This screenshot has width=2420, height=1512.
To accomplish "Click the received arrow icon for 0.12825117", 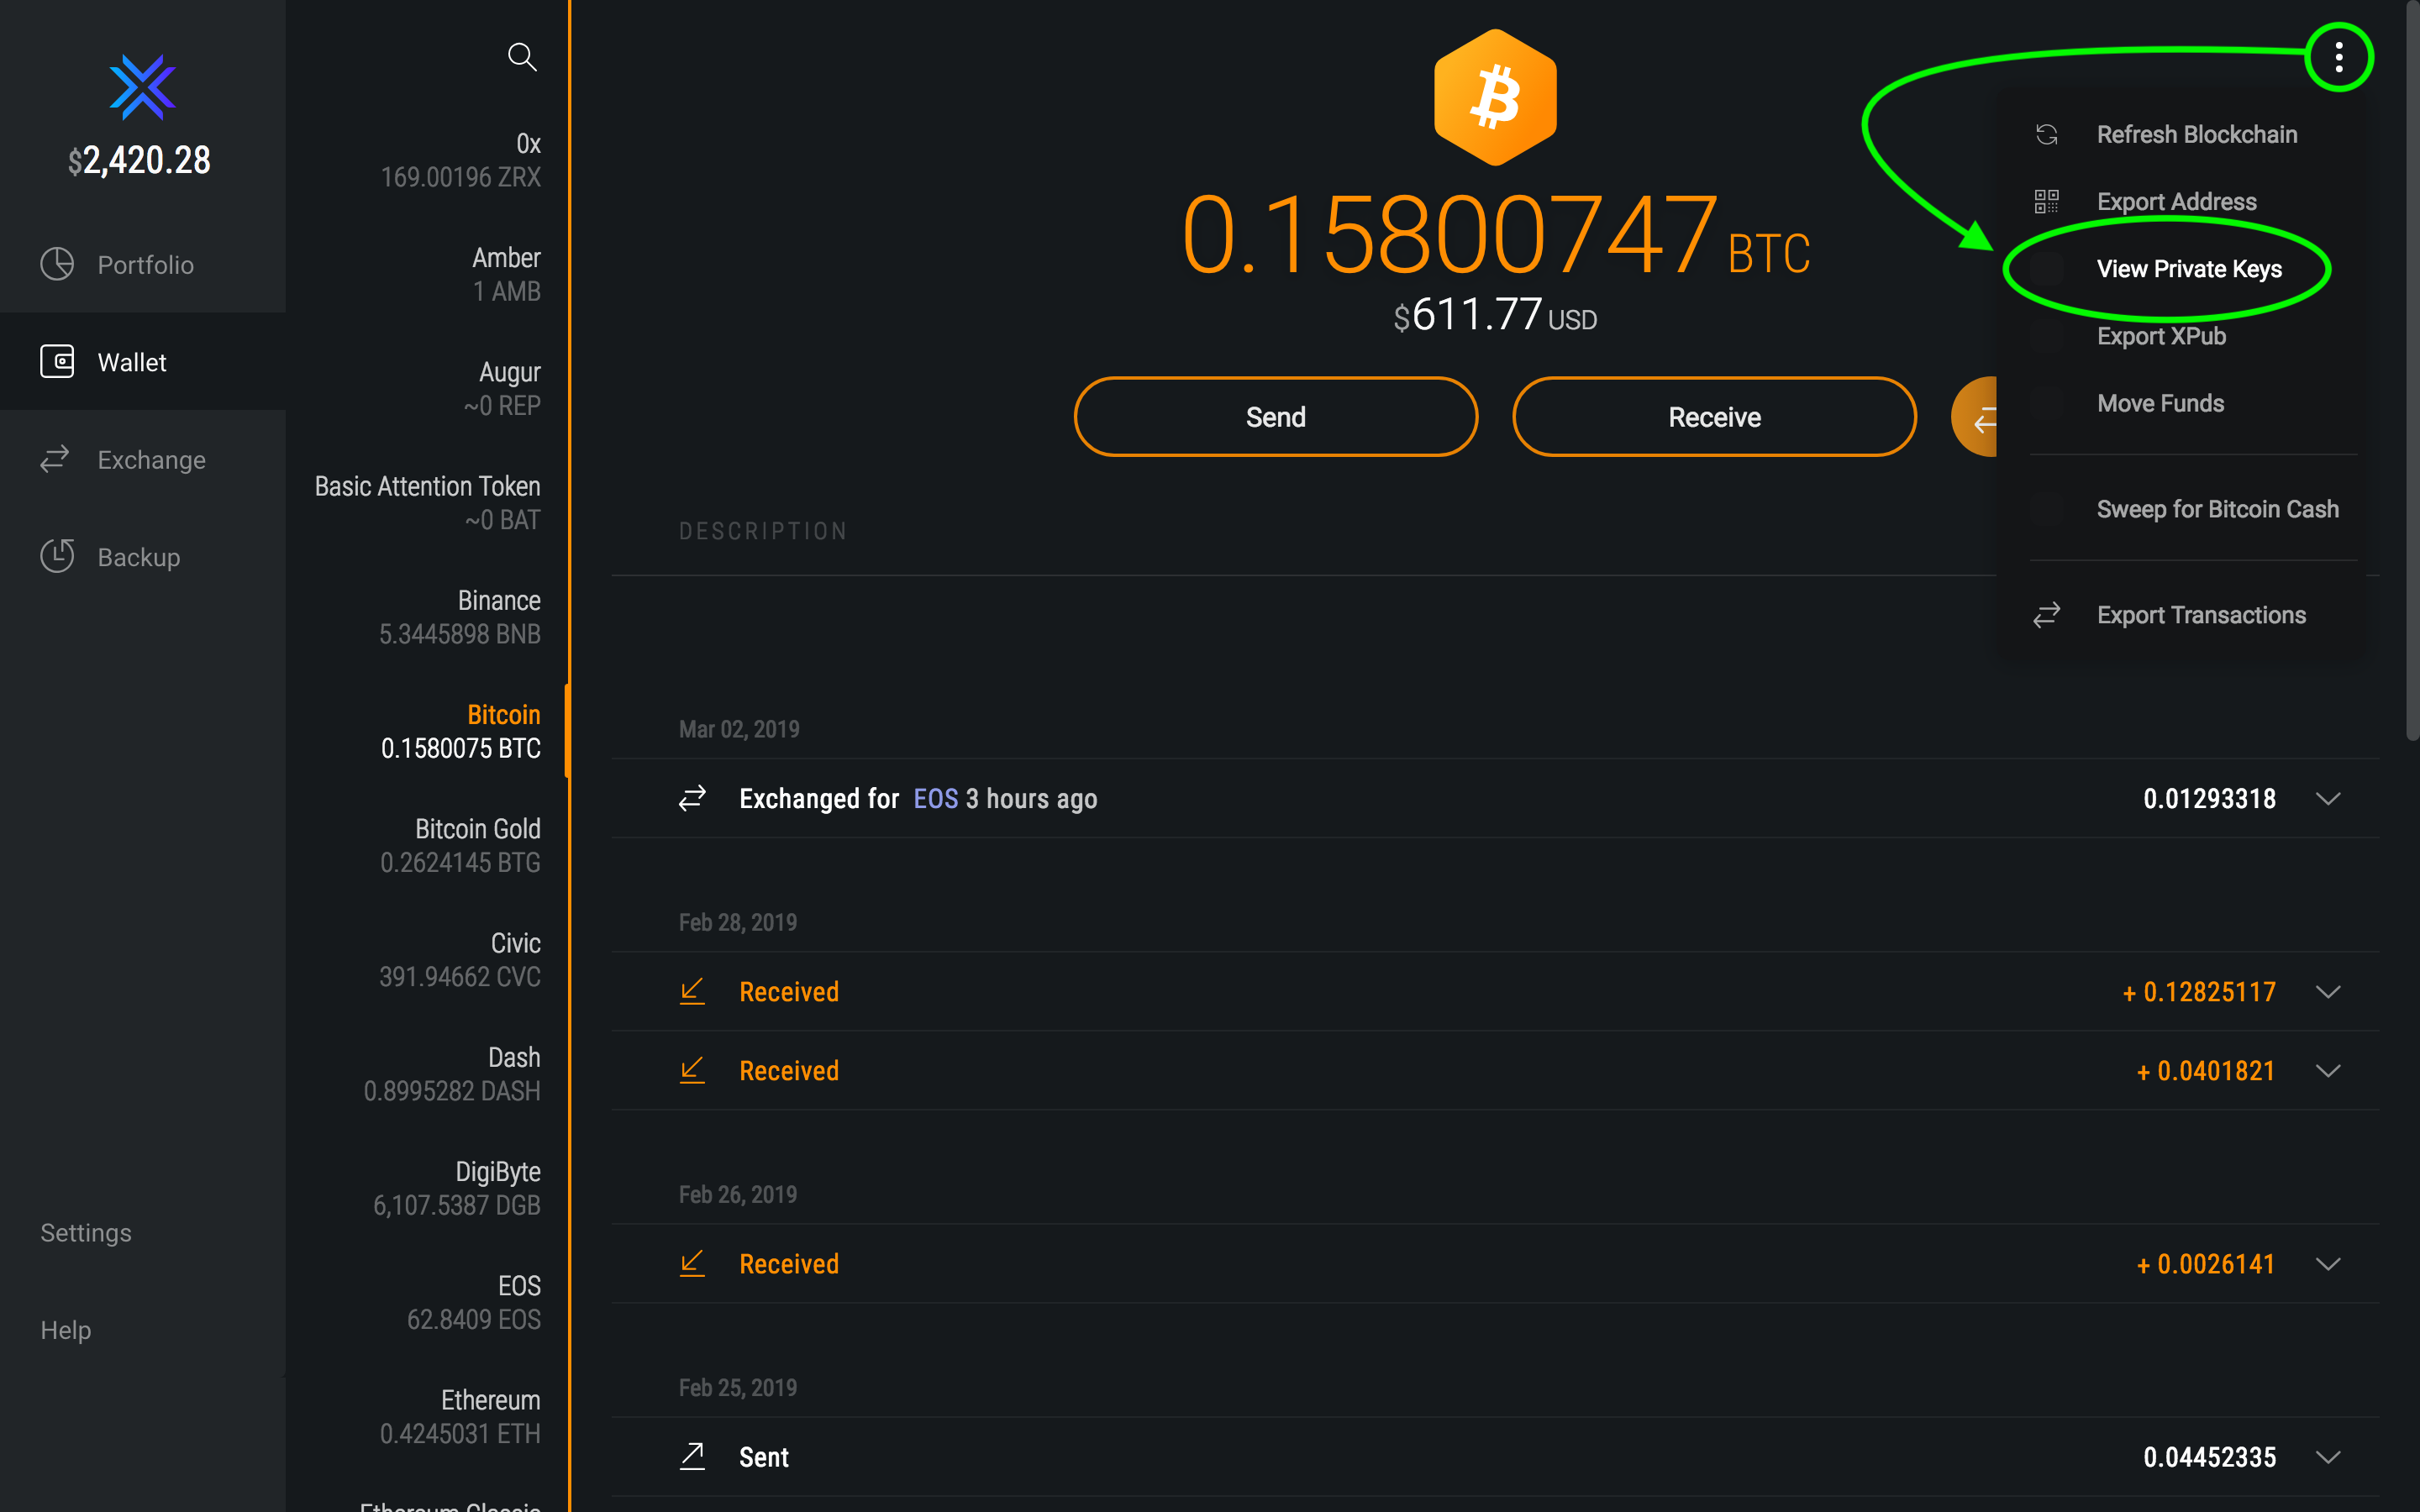I will tap(692, 991).
